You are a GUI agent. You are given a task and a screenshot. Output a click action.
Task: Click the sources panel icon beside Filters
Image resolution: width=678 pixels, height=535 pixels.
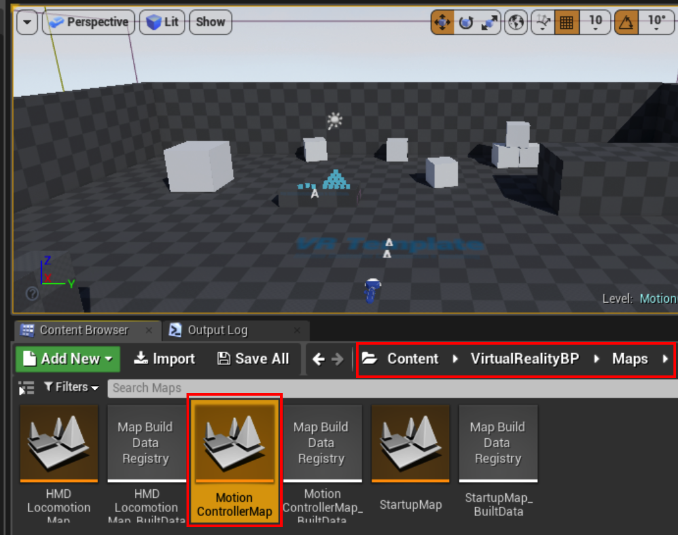(x=25, y=387)
